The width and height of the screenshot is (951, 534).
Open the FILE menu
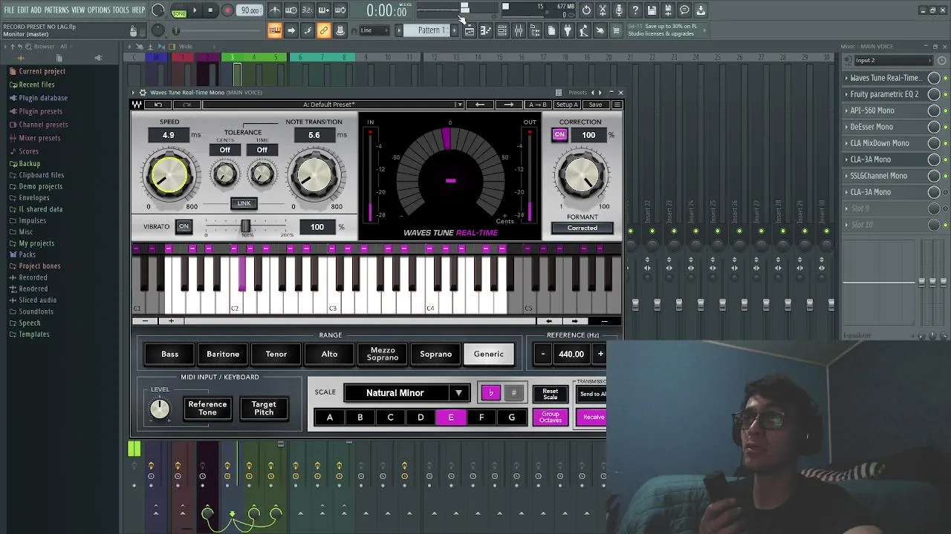tap(10, 10)
